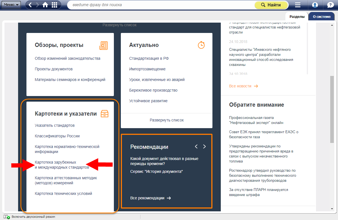Viewport: 338px width, 220px height.
Task: Click the back navigation arrow
Action: [30, 5]
